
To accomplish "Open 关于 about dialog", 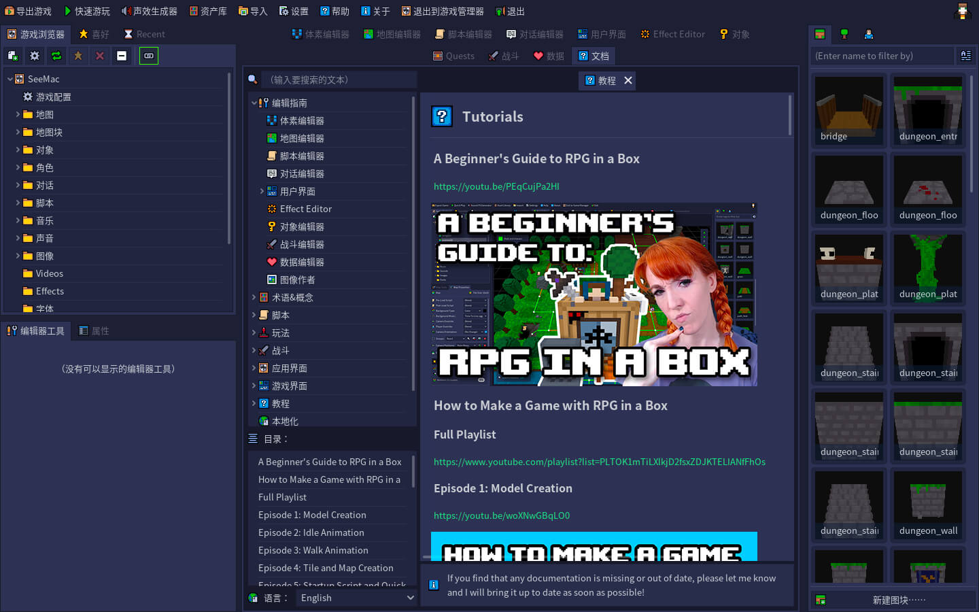I will 375,12.
